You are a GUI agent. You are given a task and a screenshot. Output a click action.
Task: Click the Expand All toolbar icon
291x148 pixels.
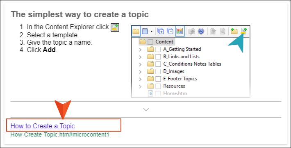click(161, 31)
